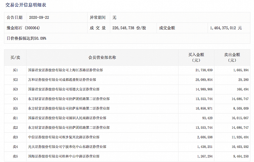Screen dimensions: 254x162
Task: Click turnover value 1,464,375,012 元
Action: click(226, 28)
